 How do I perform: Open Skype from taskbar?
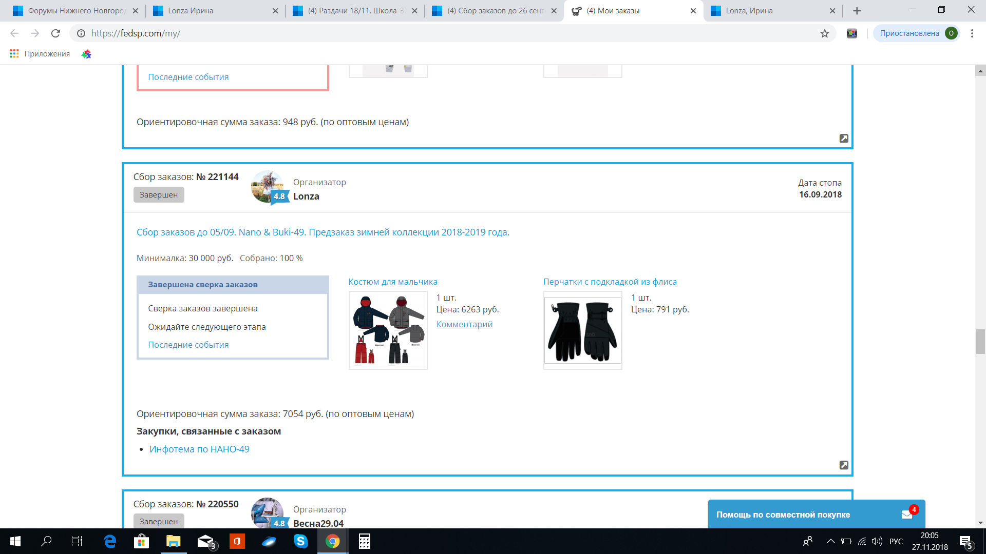(300, 541)
